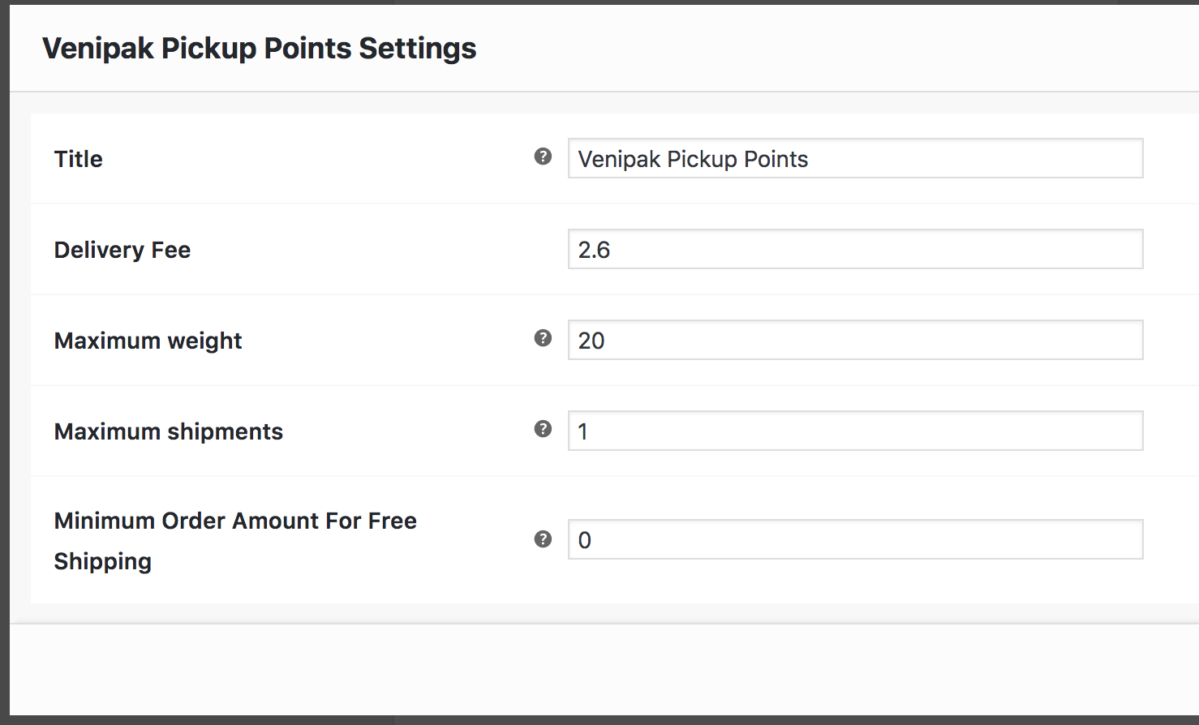Screen dimensions: 1199x725
Task: Click the free shipping minimum amount field
Action: click(855, 540)
